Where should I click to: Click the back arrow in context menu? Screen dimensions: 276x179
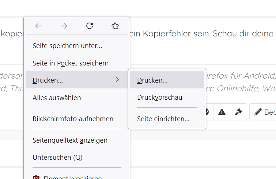[38, 26]
